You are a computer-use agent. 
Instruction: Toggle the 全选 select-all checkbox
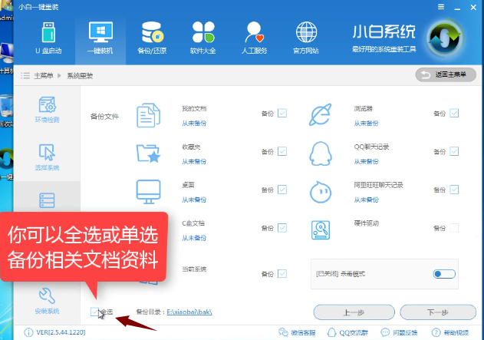(x=94, y=312)
